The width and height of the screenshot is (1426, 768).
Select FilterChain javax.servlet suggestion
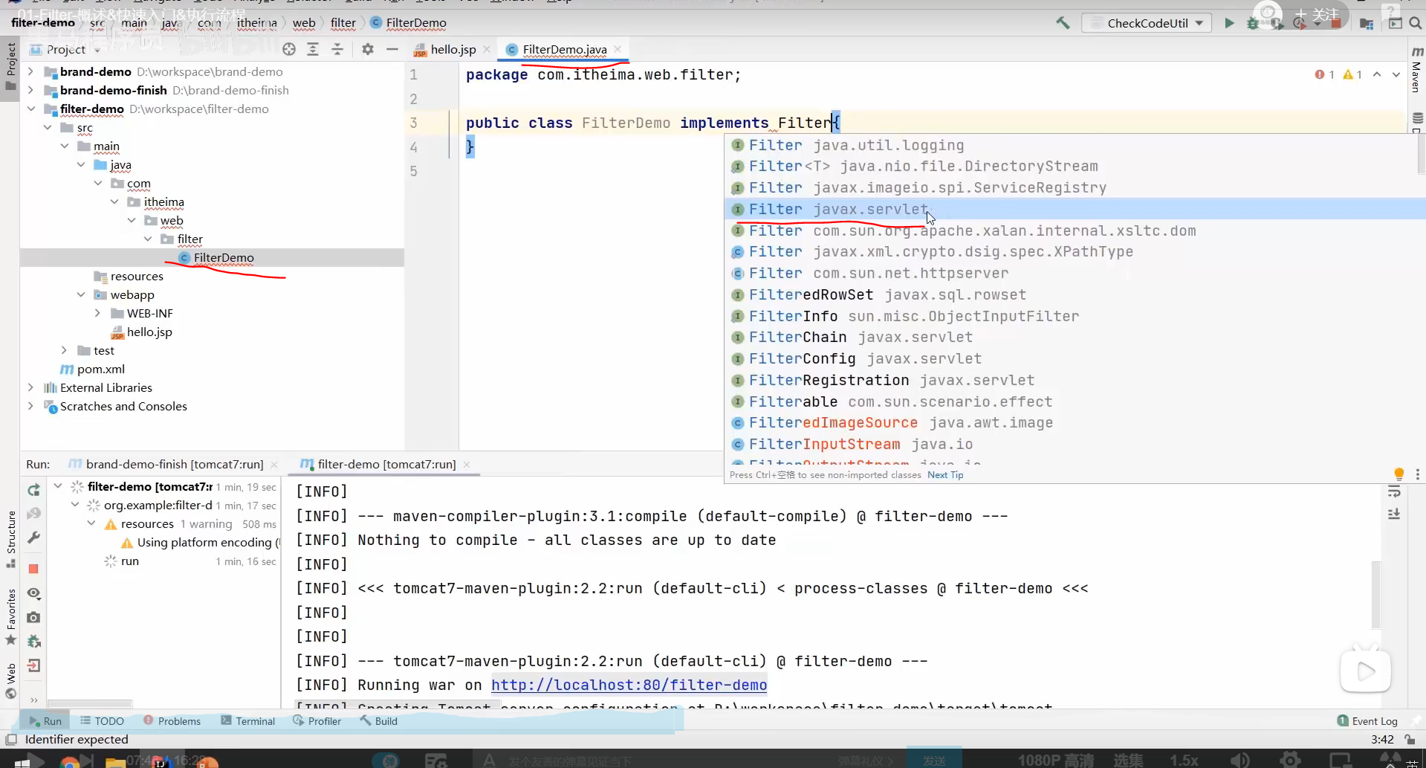(1074, 337)
